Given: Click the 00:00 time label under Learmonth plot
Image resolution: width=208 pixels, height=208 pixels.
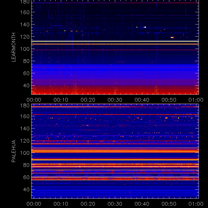Looking at the screenshot, I should (34, 100).
